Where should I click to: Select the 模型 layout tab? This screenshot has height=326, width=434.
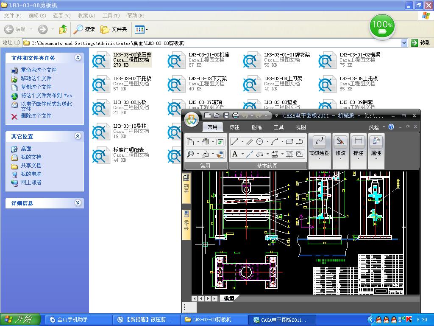[x=229, y=298]
